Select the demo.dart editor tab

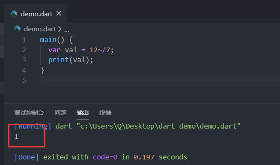(x=36, y=14)
